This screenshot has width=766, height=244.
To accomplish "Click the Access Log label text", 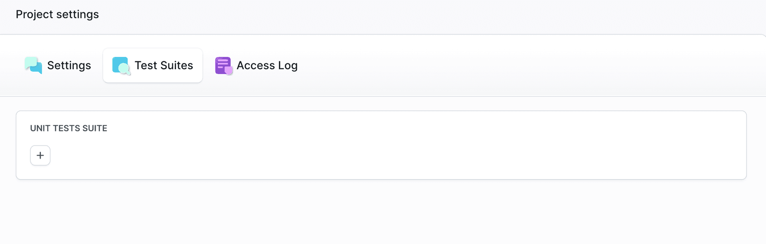I will [x=267, y=65].
